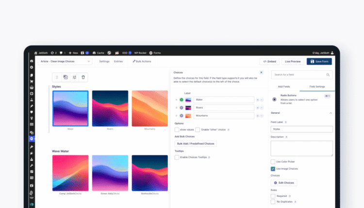
Task: Open the EDD admin bar item
Action: [127, 53]
